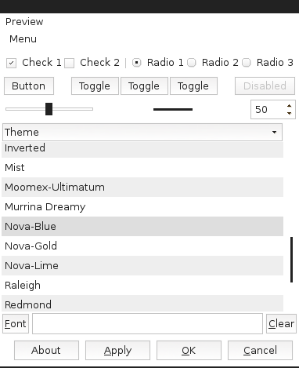This screenshot has height=368, width=299.
Task: Activate the middle Toggle button
Action: click(x=144, y=86)
